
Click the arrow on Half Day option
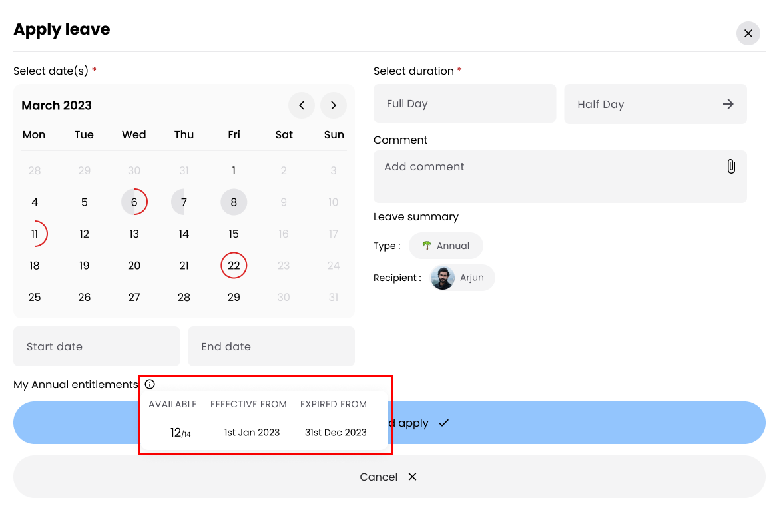point(728,104)
